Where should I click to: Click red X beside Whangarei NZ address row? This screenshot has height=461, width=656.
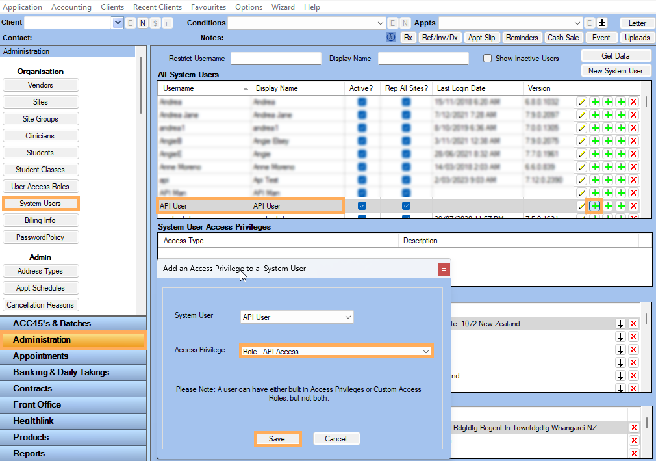pos(635,427)
